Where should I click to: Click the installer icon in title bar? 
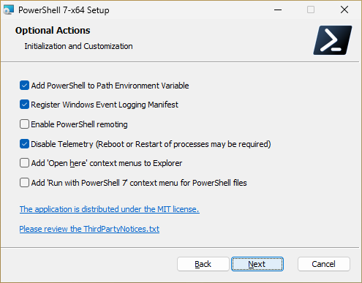point(9,10)
